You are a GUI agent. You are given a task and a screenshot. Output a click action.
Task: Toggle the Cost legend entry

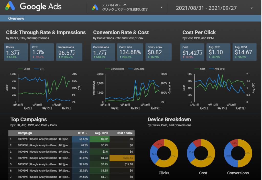click(200, 69)
